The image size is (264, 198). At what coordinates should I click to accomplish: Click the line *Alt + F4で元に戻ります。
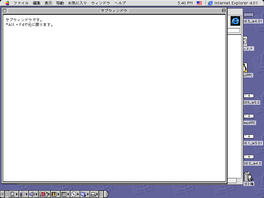click(30, 25)
